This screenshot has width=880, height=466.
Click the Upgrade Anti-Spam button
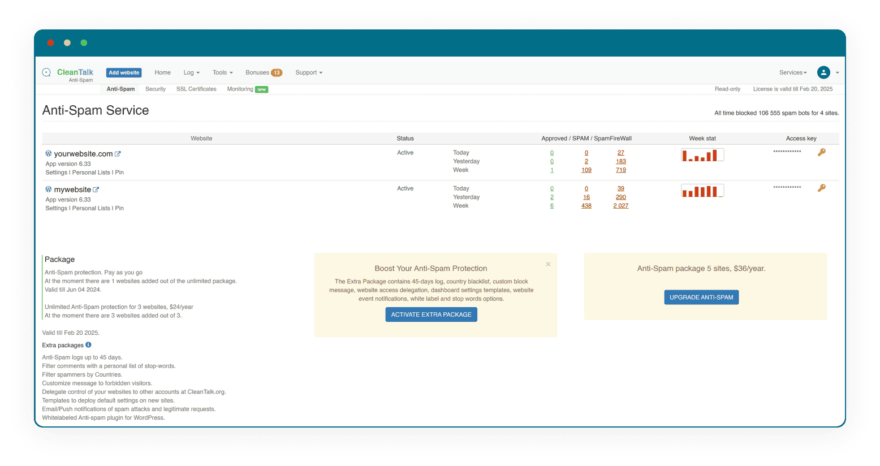coord(701,297)
